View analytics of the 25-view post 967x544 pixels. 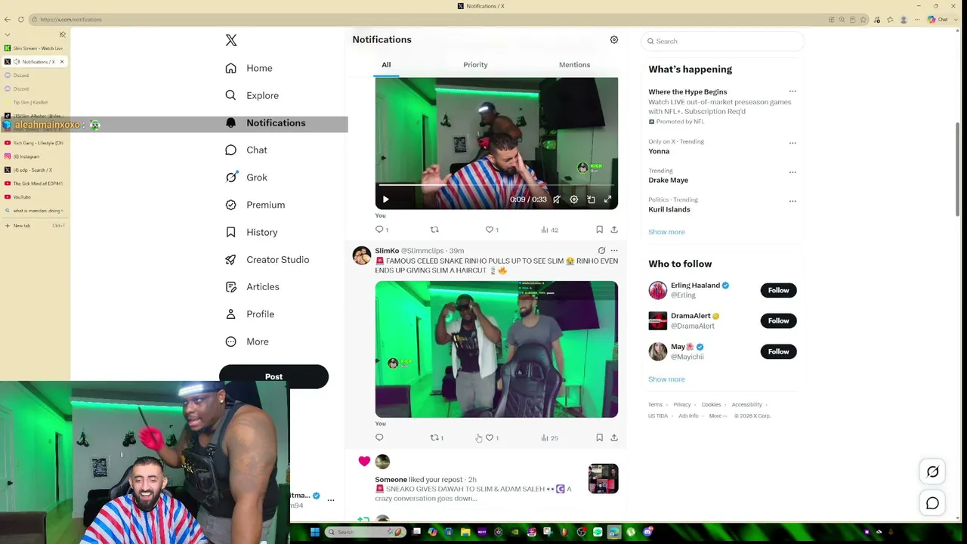pyautogui.click(x=549, y=437)
